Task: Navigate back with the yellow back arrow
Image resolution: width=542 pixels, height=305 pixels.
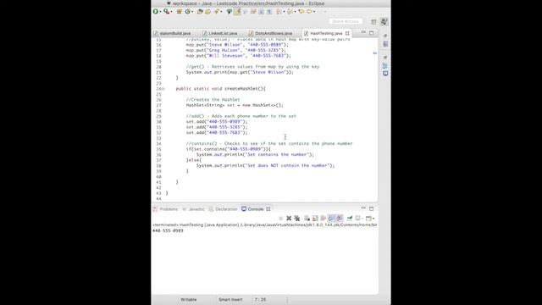Action: 309,11
